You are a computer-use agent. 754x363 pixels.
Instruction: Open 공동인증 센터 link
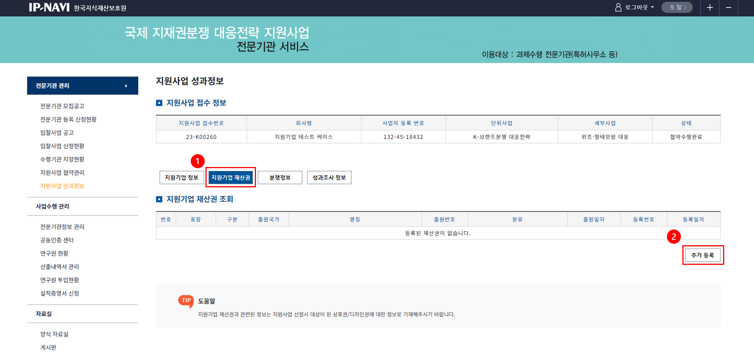click(57, 240)
